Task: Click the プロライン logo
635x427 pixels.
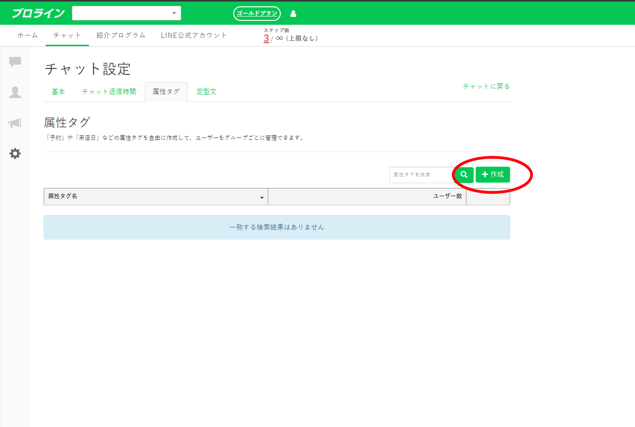Action: pos(38,13)
